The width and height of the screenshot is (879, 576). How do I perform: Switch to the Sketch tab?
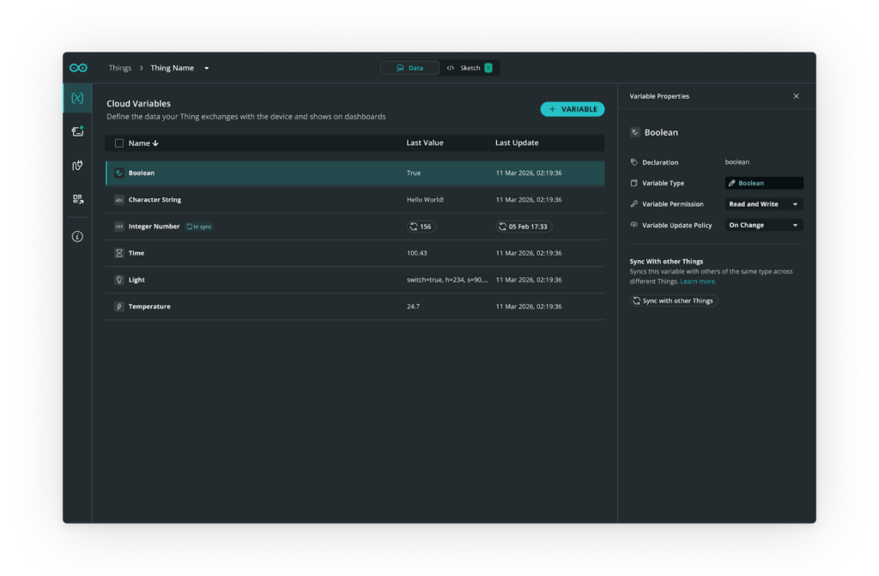pos(470,68)
